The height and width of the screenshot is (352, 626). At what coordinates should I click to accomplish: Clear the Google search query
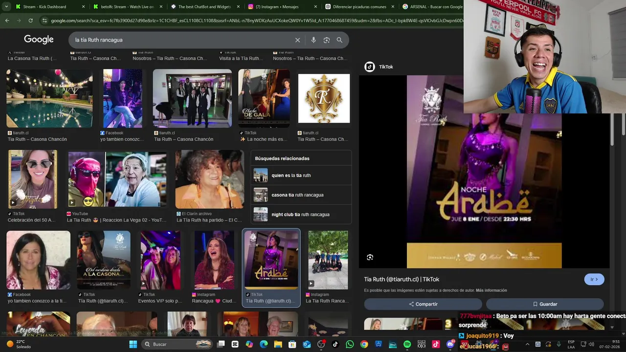point(297,40)
